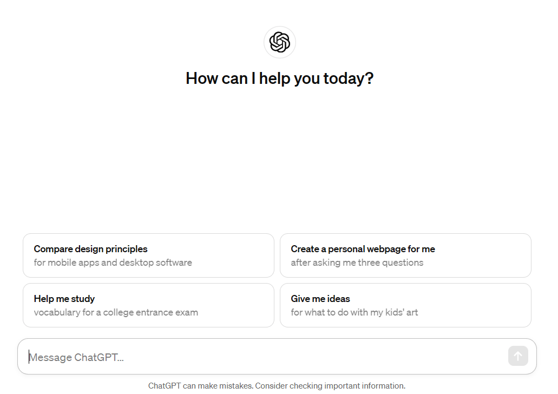Click the word 'today?' in the heading
The image size is (558, 394).
[349, 78]
